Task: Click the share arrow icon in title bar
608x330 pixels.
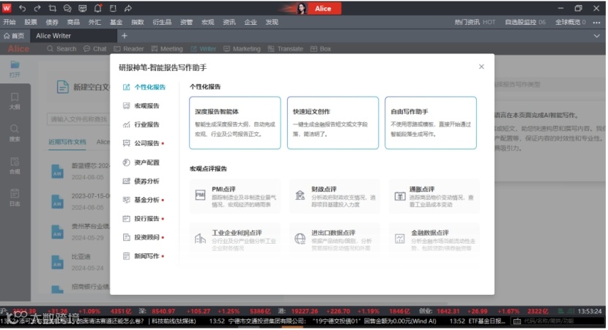Action: click(x=128, y=8)
